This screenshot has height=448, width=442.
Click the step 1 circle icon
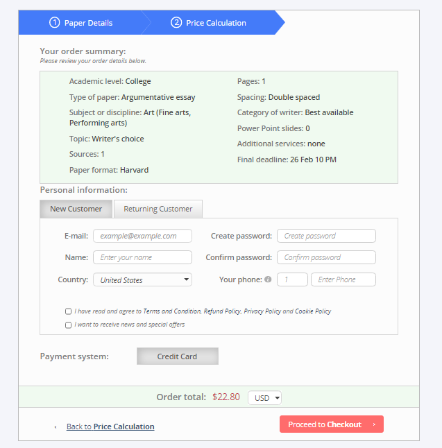pyautogui.click(x=55, y=23)
